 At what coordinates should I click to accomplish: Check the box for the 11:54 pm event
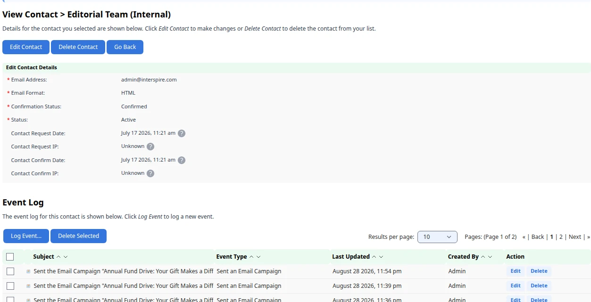point(10,271)
